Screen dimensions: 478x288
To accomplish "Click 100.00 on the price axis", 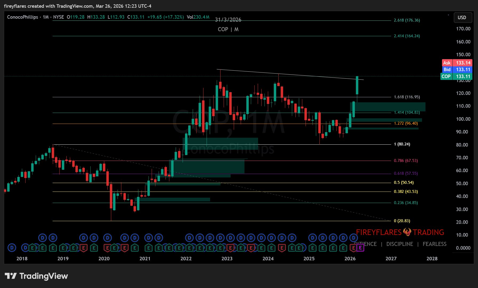I will point(463,119).
